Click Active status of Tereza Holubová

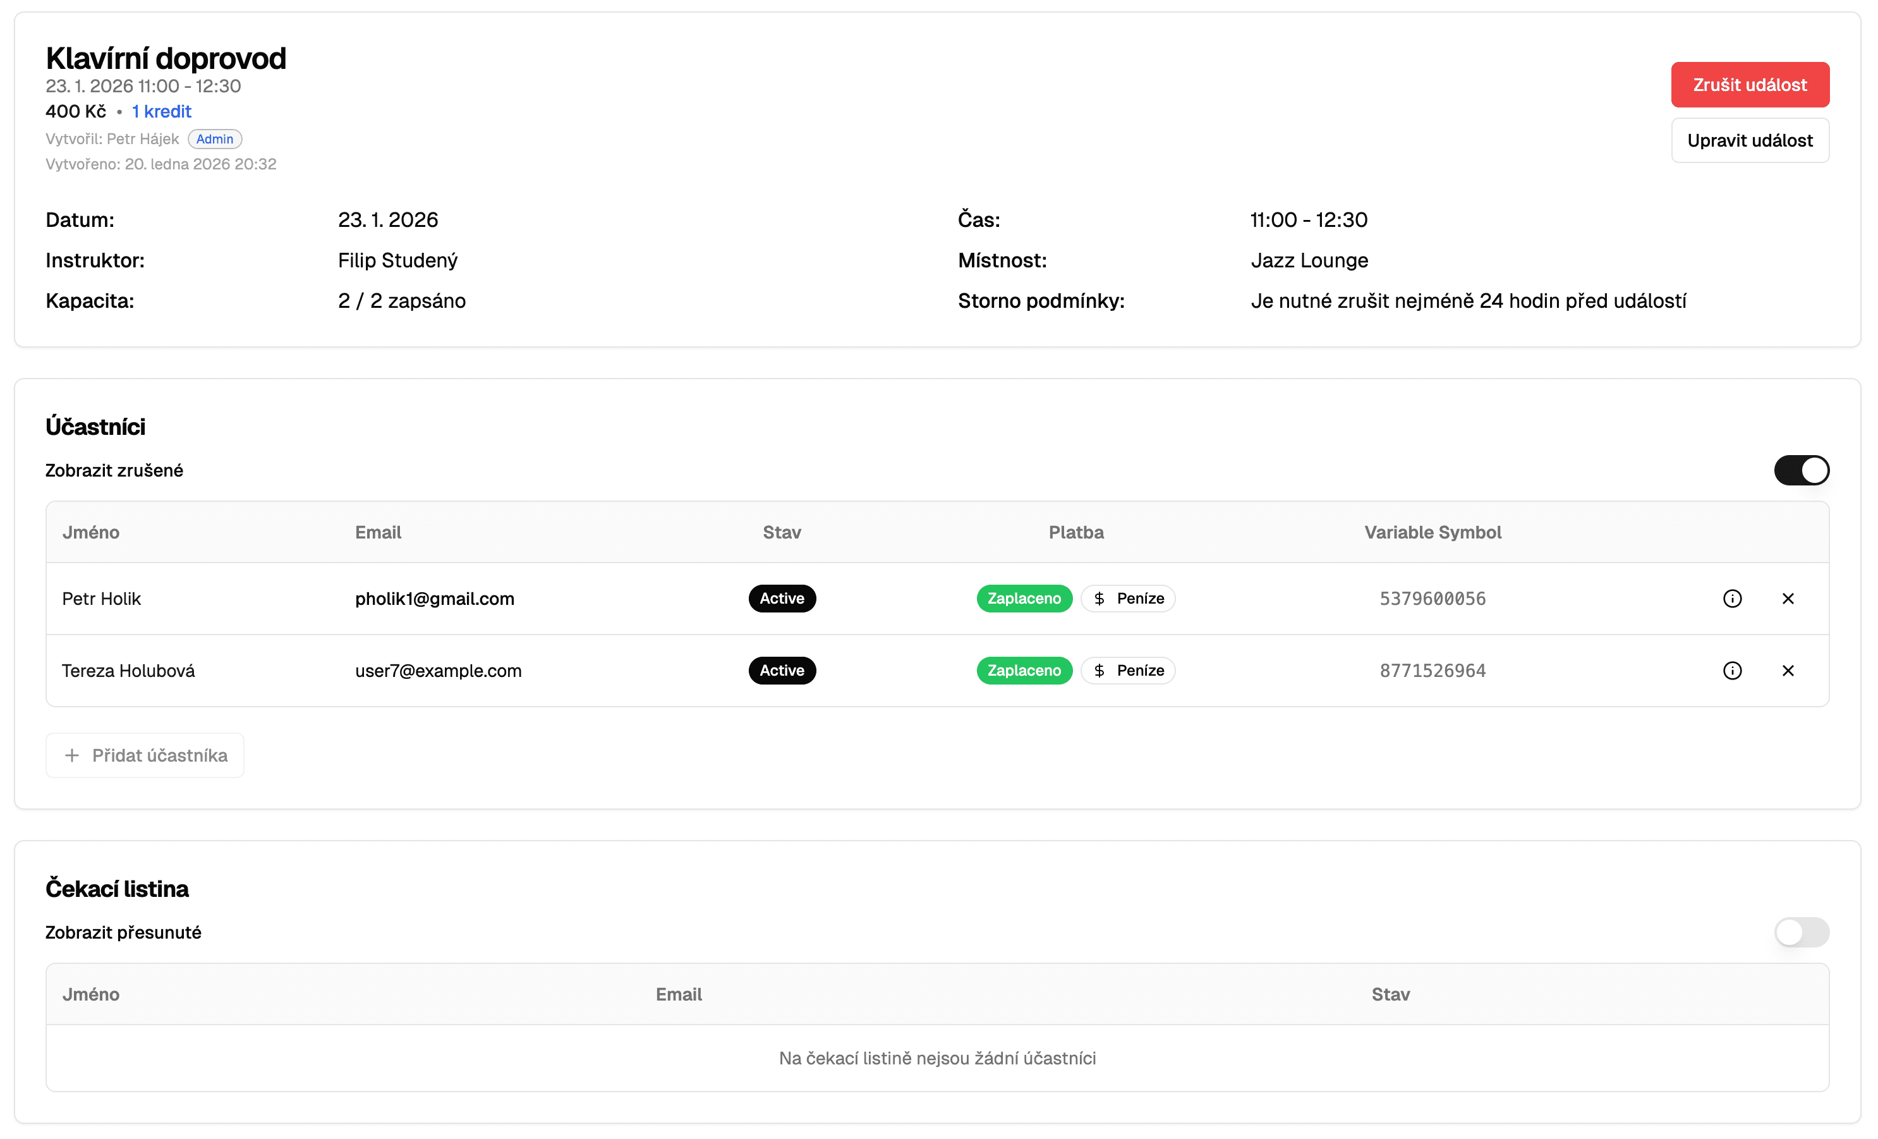781,670
